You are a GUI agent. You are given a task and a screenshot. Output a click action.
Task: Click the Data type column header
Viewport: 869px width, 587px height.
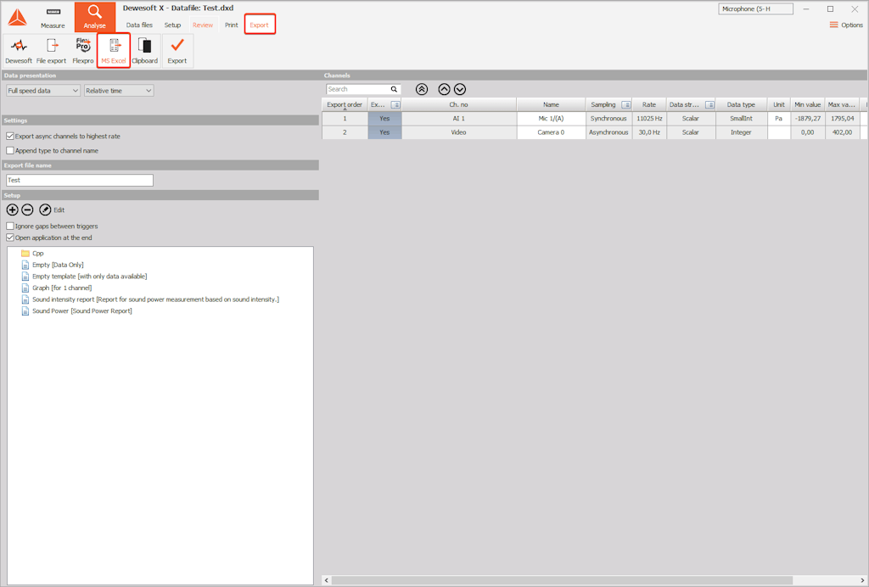(x=741, y=104)
